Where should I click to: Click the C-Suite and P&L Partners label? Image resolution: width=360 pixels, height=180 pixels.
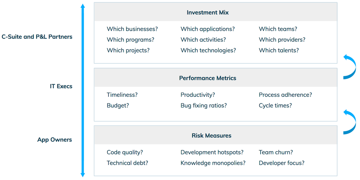tap(37, 37)
